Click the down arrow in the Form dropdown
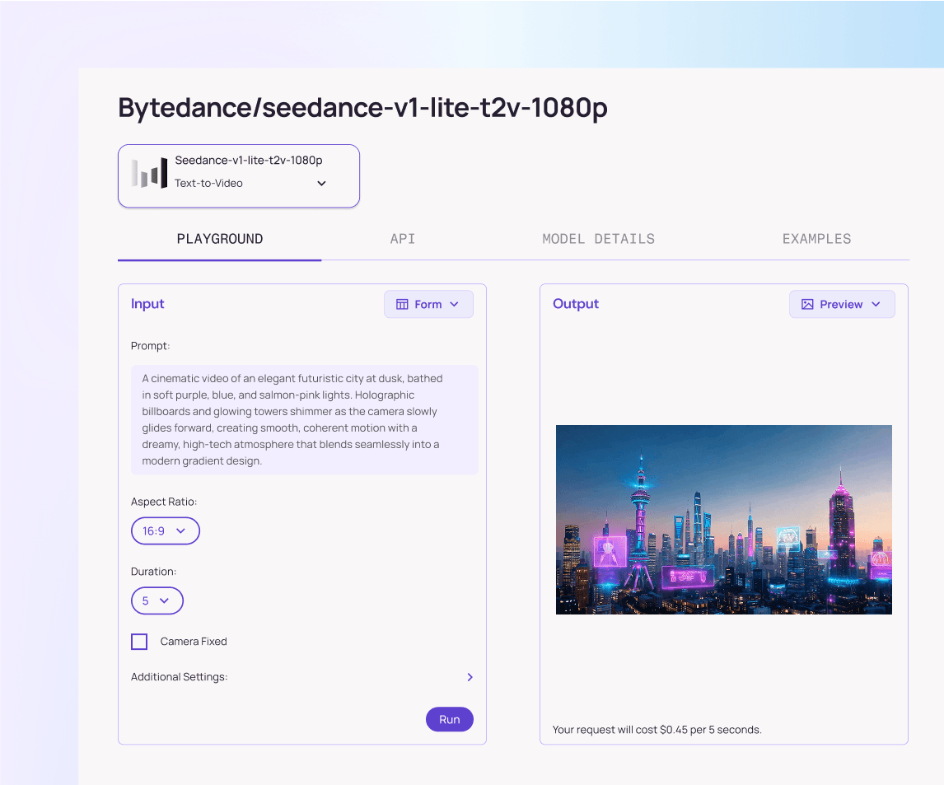Image resolution: width=944 pixels, height=785 pixels. tap(454, 304)
